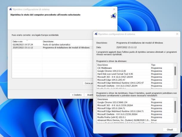Click Descrizione header in programs to remove list
The width and height of the screenshot is (182, 137).
[x=124, y=65]
